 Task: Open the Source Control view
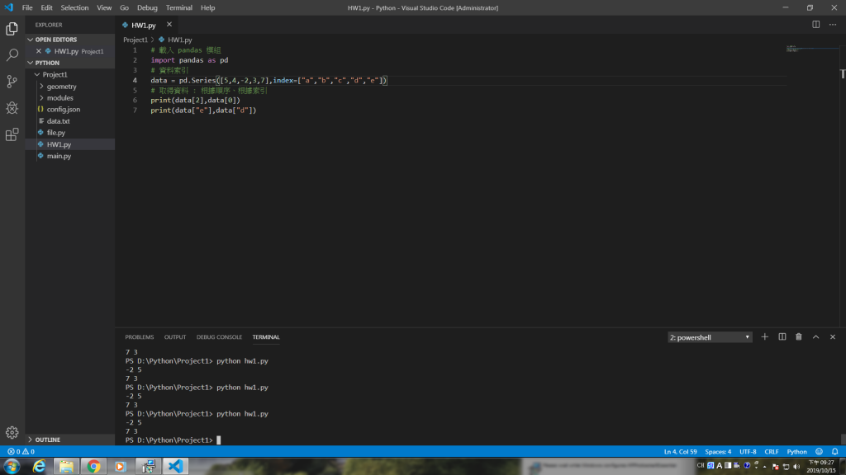point(12,82)
